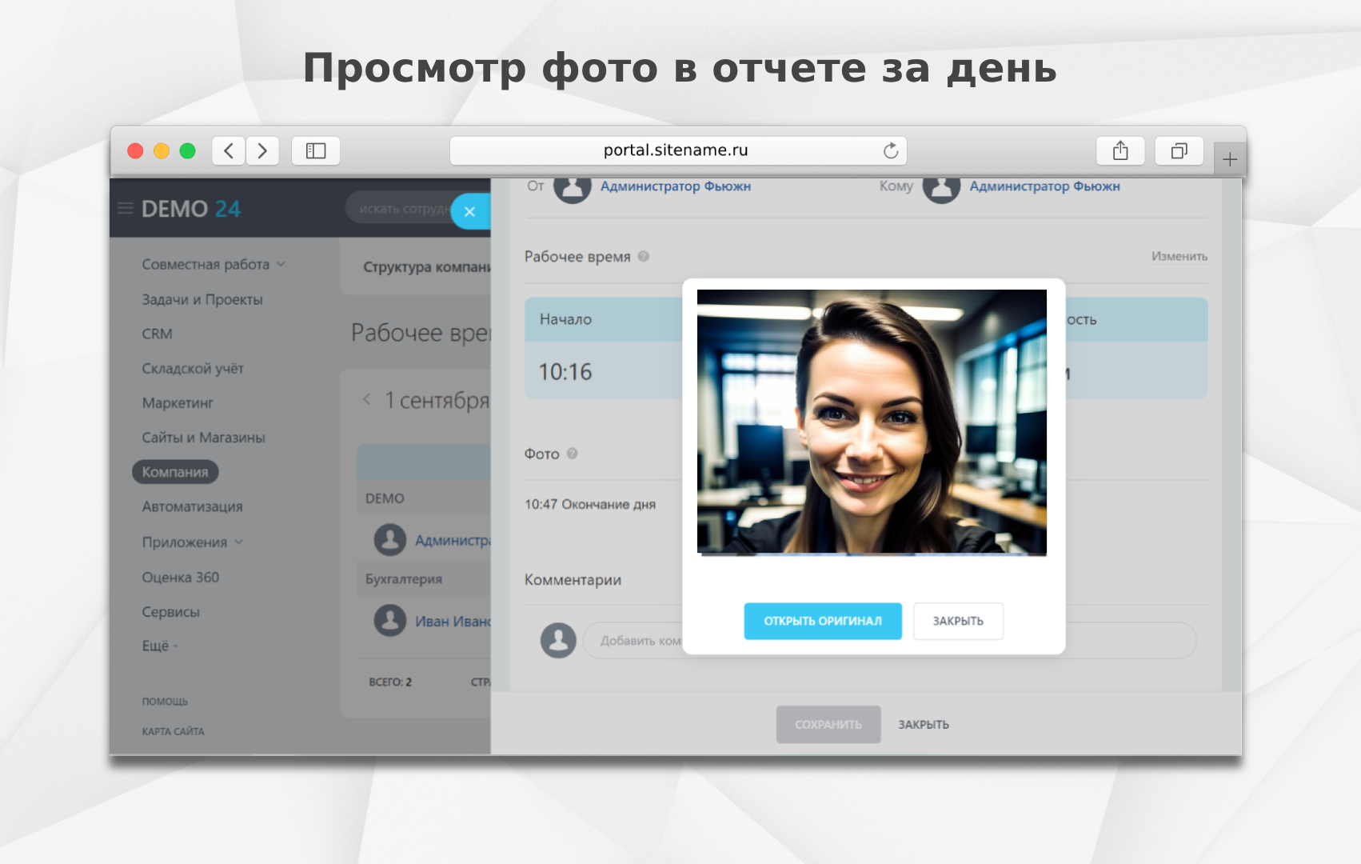
Task: Toggle the browser sidebar icon
Action: pyautogui.click(x=316, y=150)
